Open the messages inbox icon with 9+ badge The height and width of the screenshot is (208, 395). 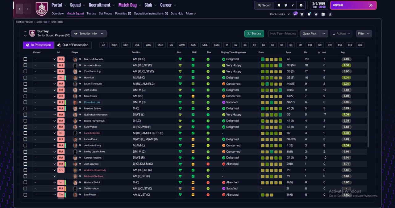click(x=295, y=14)
